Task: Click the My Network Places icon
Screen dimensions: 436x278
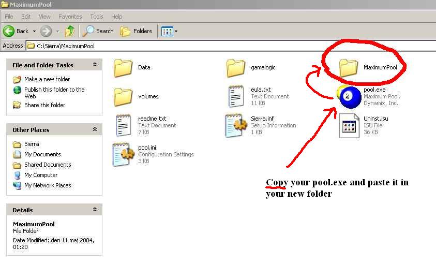Action: 17,186
